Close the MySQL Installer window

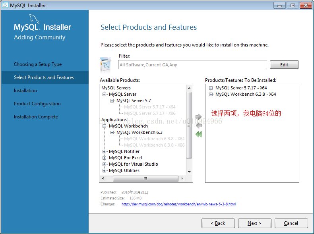point(306,6)
